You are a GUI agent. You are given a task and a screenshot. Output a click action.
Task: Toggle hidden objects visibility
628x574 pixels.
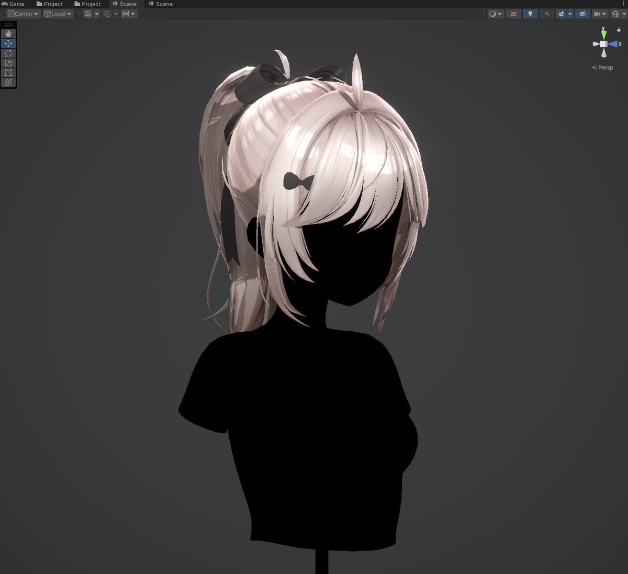582,14
